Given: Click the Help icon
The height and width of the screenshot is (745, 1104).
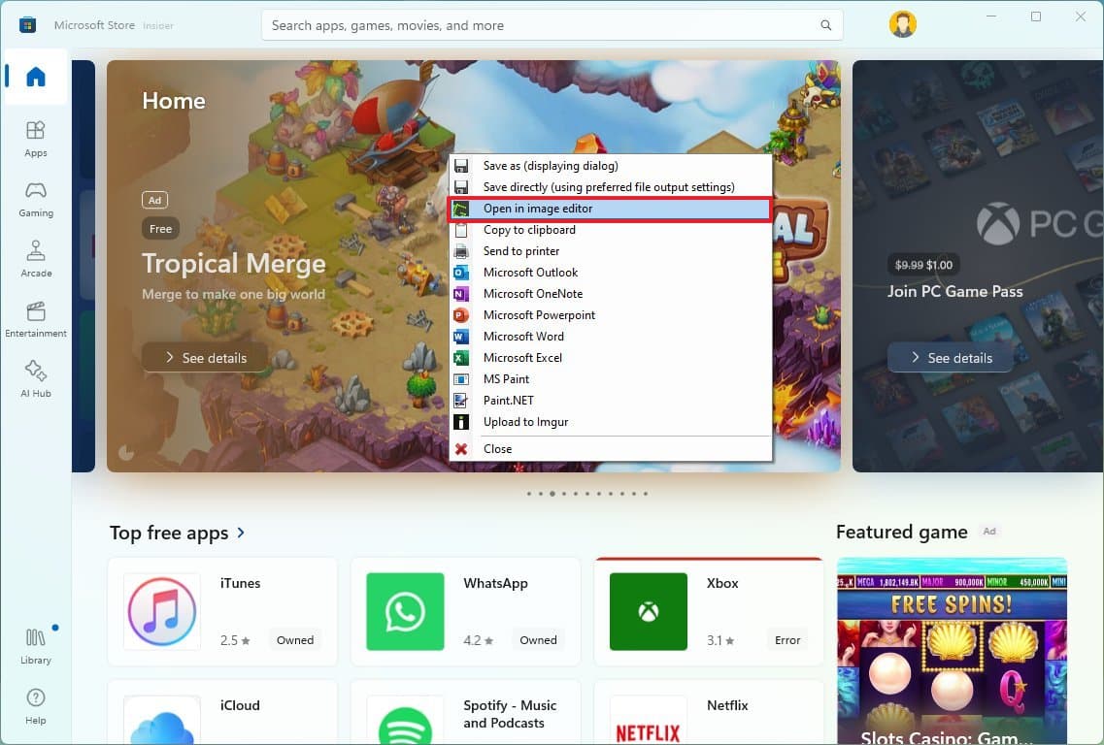Looking at the screenshot, I should (x=36, y=705).
